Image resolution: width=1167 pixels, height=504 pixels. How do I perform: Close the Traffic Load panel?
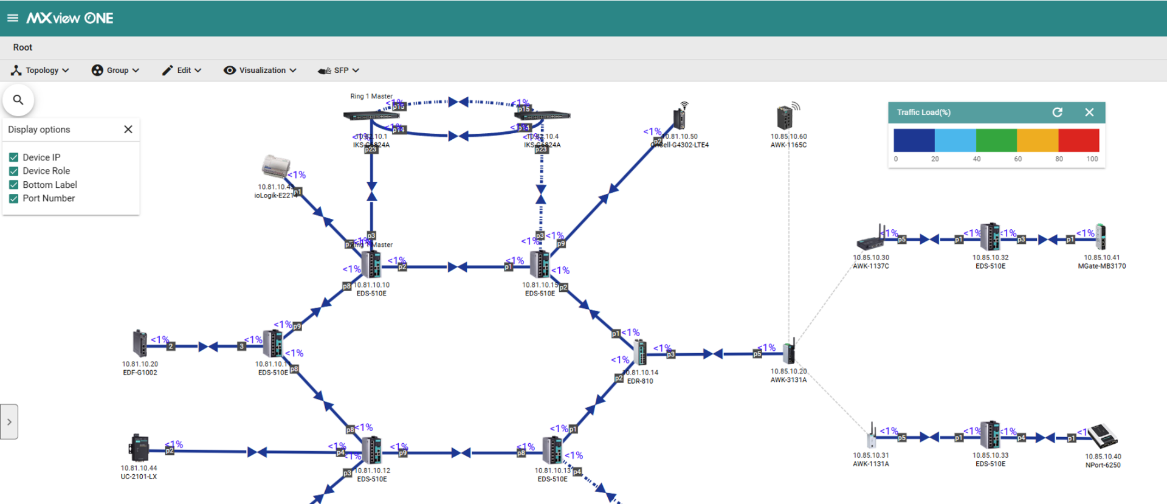[x=1089, y=112]
